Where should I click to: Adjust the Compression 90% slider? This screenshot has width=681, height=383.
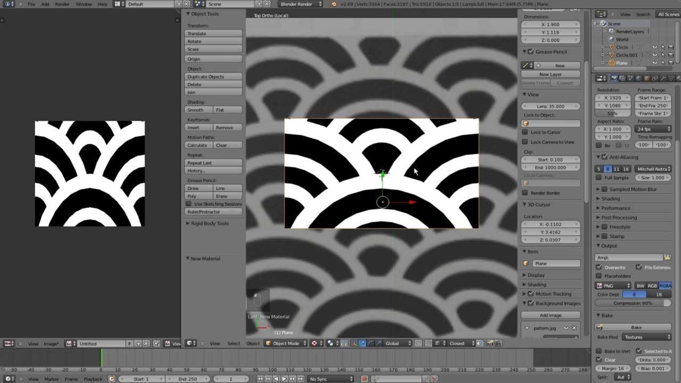pyautogui.click(x=632, y=303)
